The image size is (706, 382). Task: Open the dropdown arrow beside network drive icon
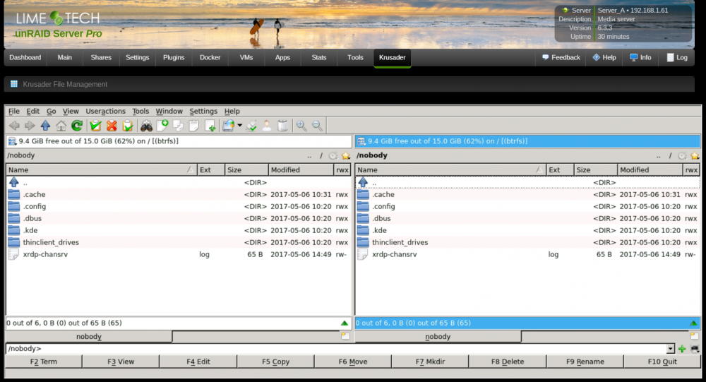tap(239, 126)
